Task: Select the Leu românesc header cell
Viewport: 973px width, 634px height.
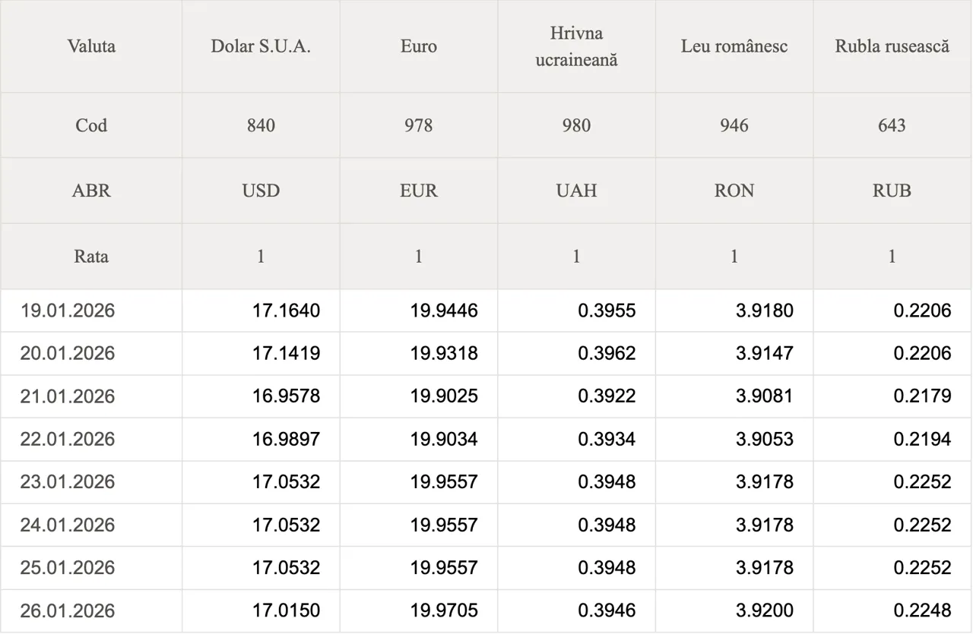Action: [x=734, y=46]
